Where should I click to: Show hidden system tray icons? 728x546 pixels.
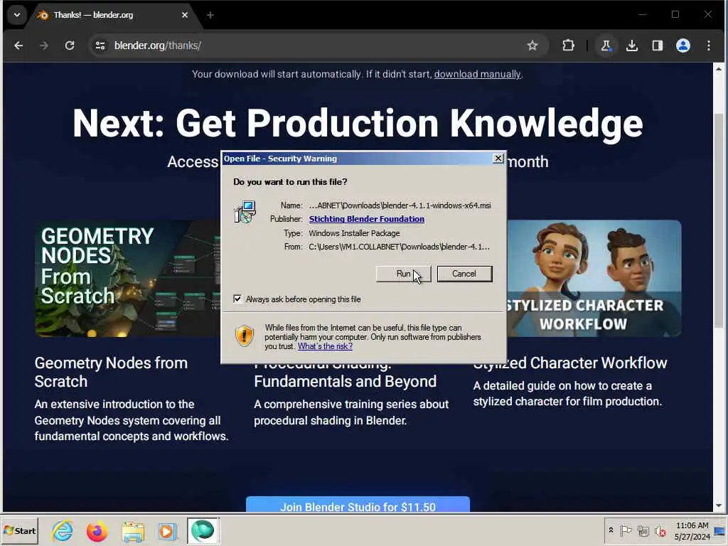611,530
